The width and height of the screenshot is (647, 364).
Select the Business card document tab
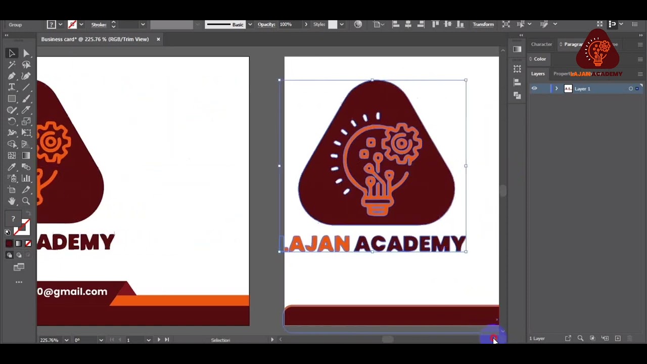point(95,39)
